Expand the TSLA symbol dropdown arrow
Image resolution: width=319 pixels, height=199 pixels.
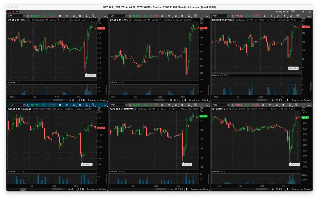coord(24,105)
